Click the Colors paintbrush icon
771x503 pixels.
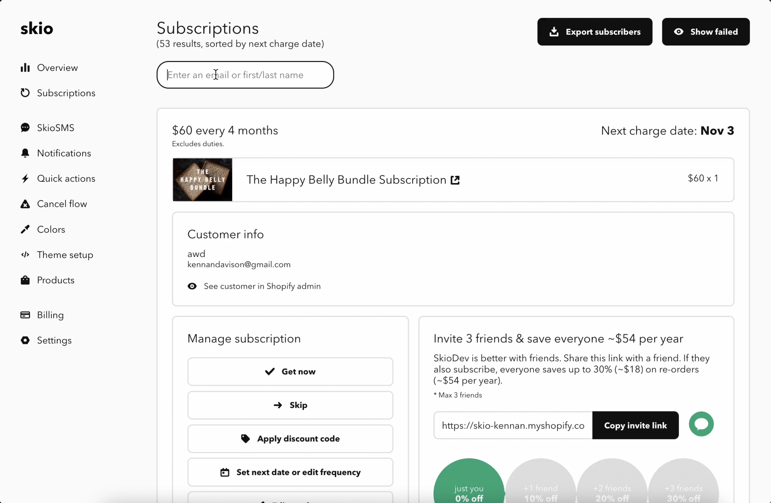[25, 229]
